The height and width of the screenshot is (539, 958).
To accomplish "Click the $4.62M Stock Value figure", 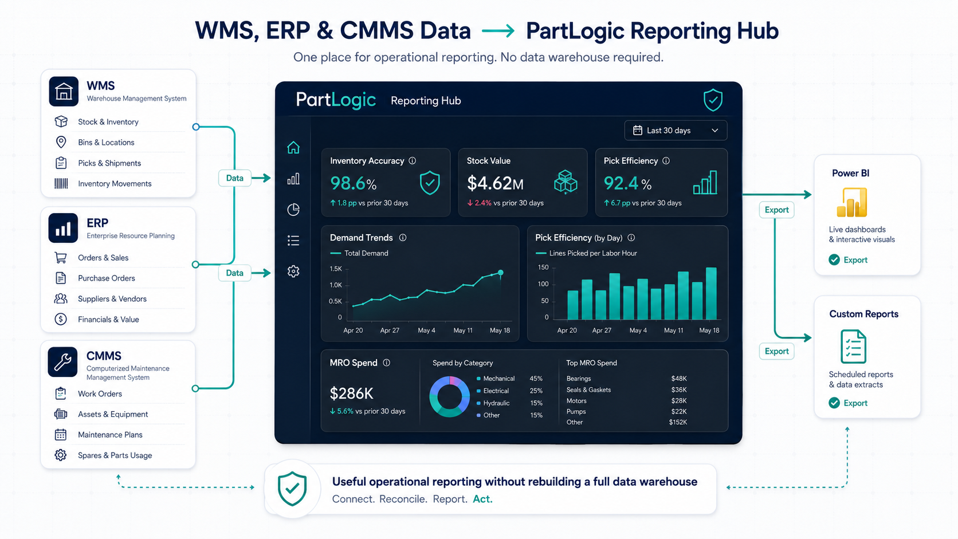I will pos(495,183).
